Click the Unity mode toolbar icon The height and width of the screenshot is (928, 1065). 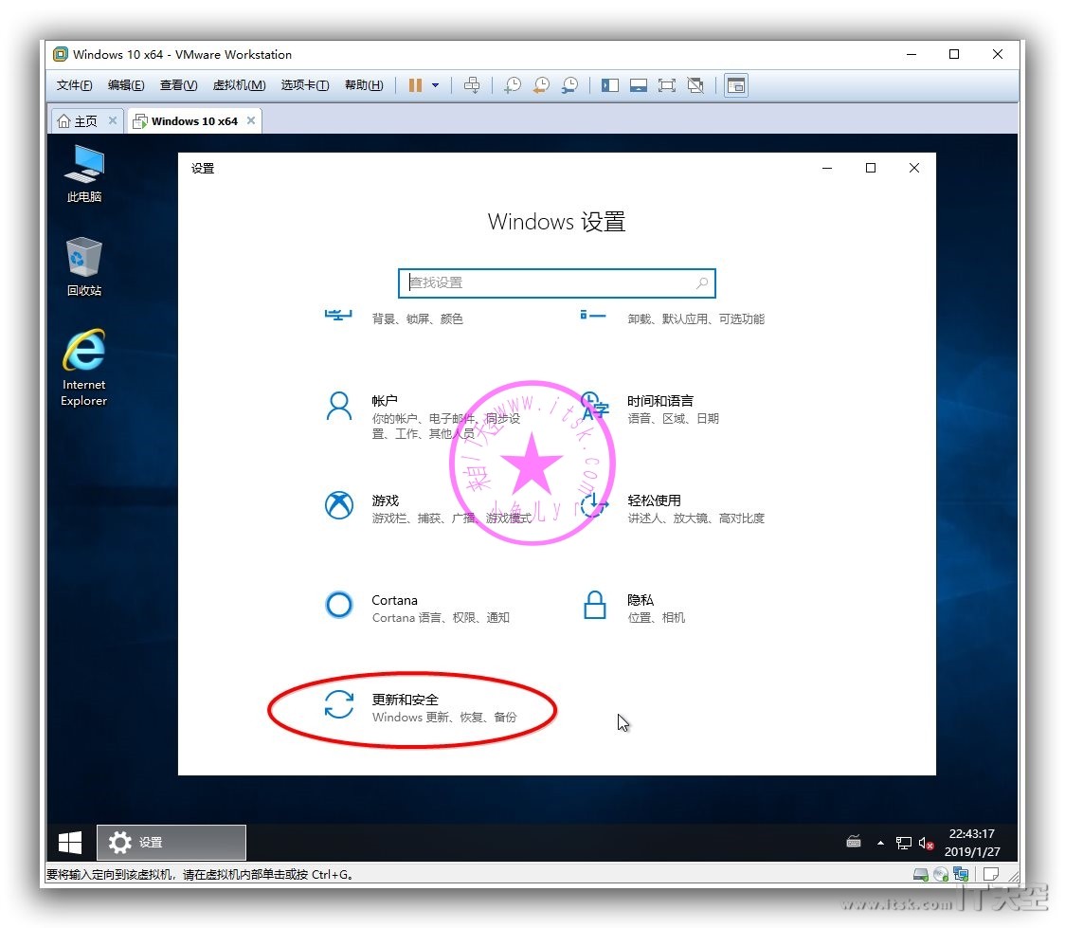pyautogui.click(x=695, y=85)
